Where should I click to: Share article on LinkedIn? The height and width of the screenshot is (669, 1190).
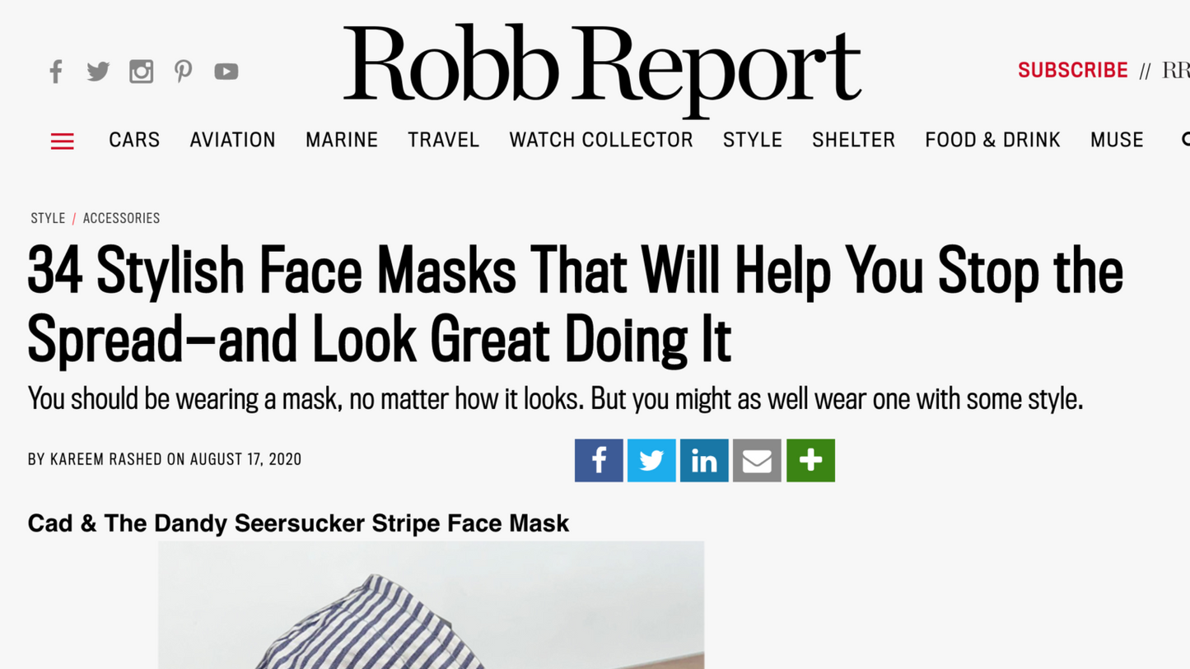704,460
